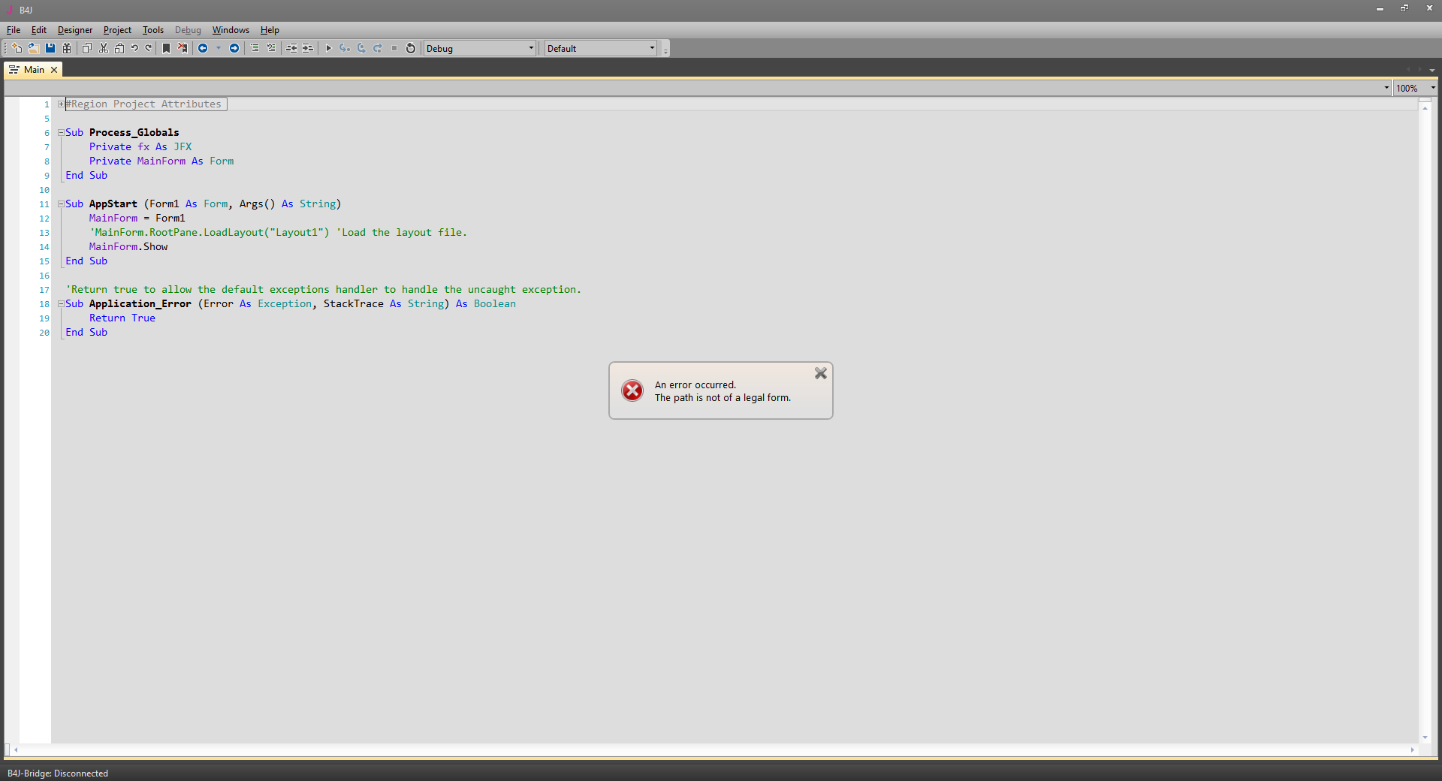Decrease indent of selected lines

point(291,48)
